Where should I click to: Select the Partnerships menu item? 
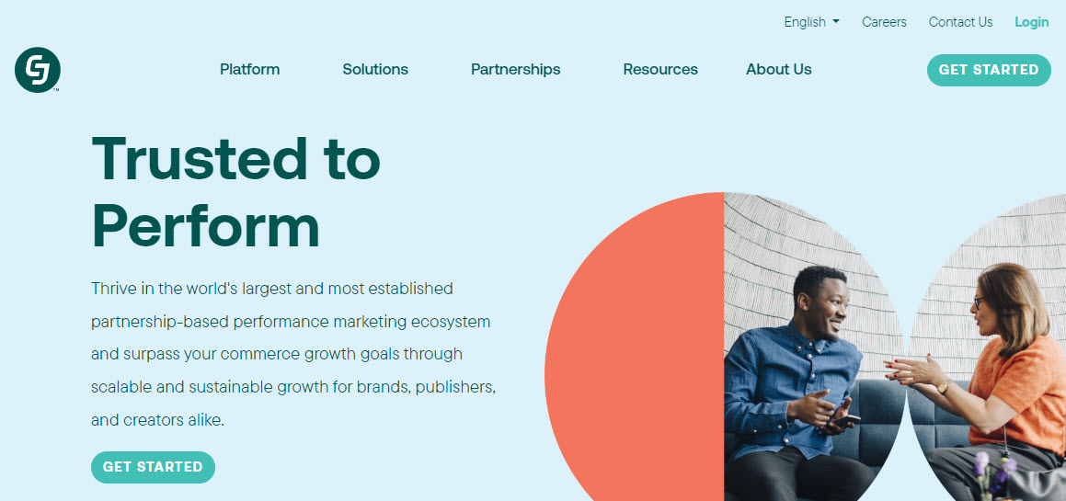coord(515,69)
